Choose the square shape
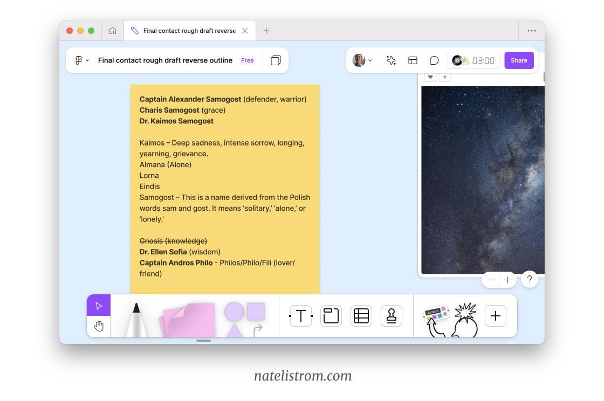This screenshot has height=401, width=604. 256,312
